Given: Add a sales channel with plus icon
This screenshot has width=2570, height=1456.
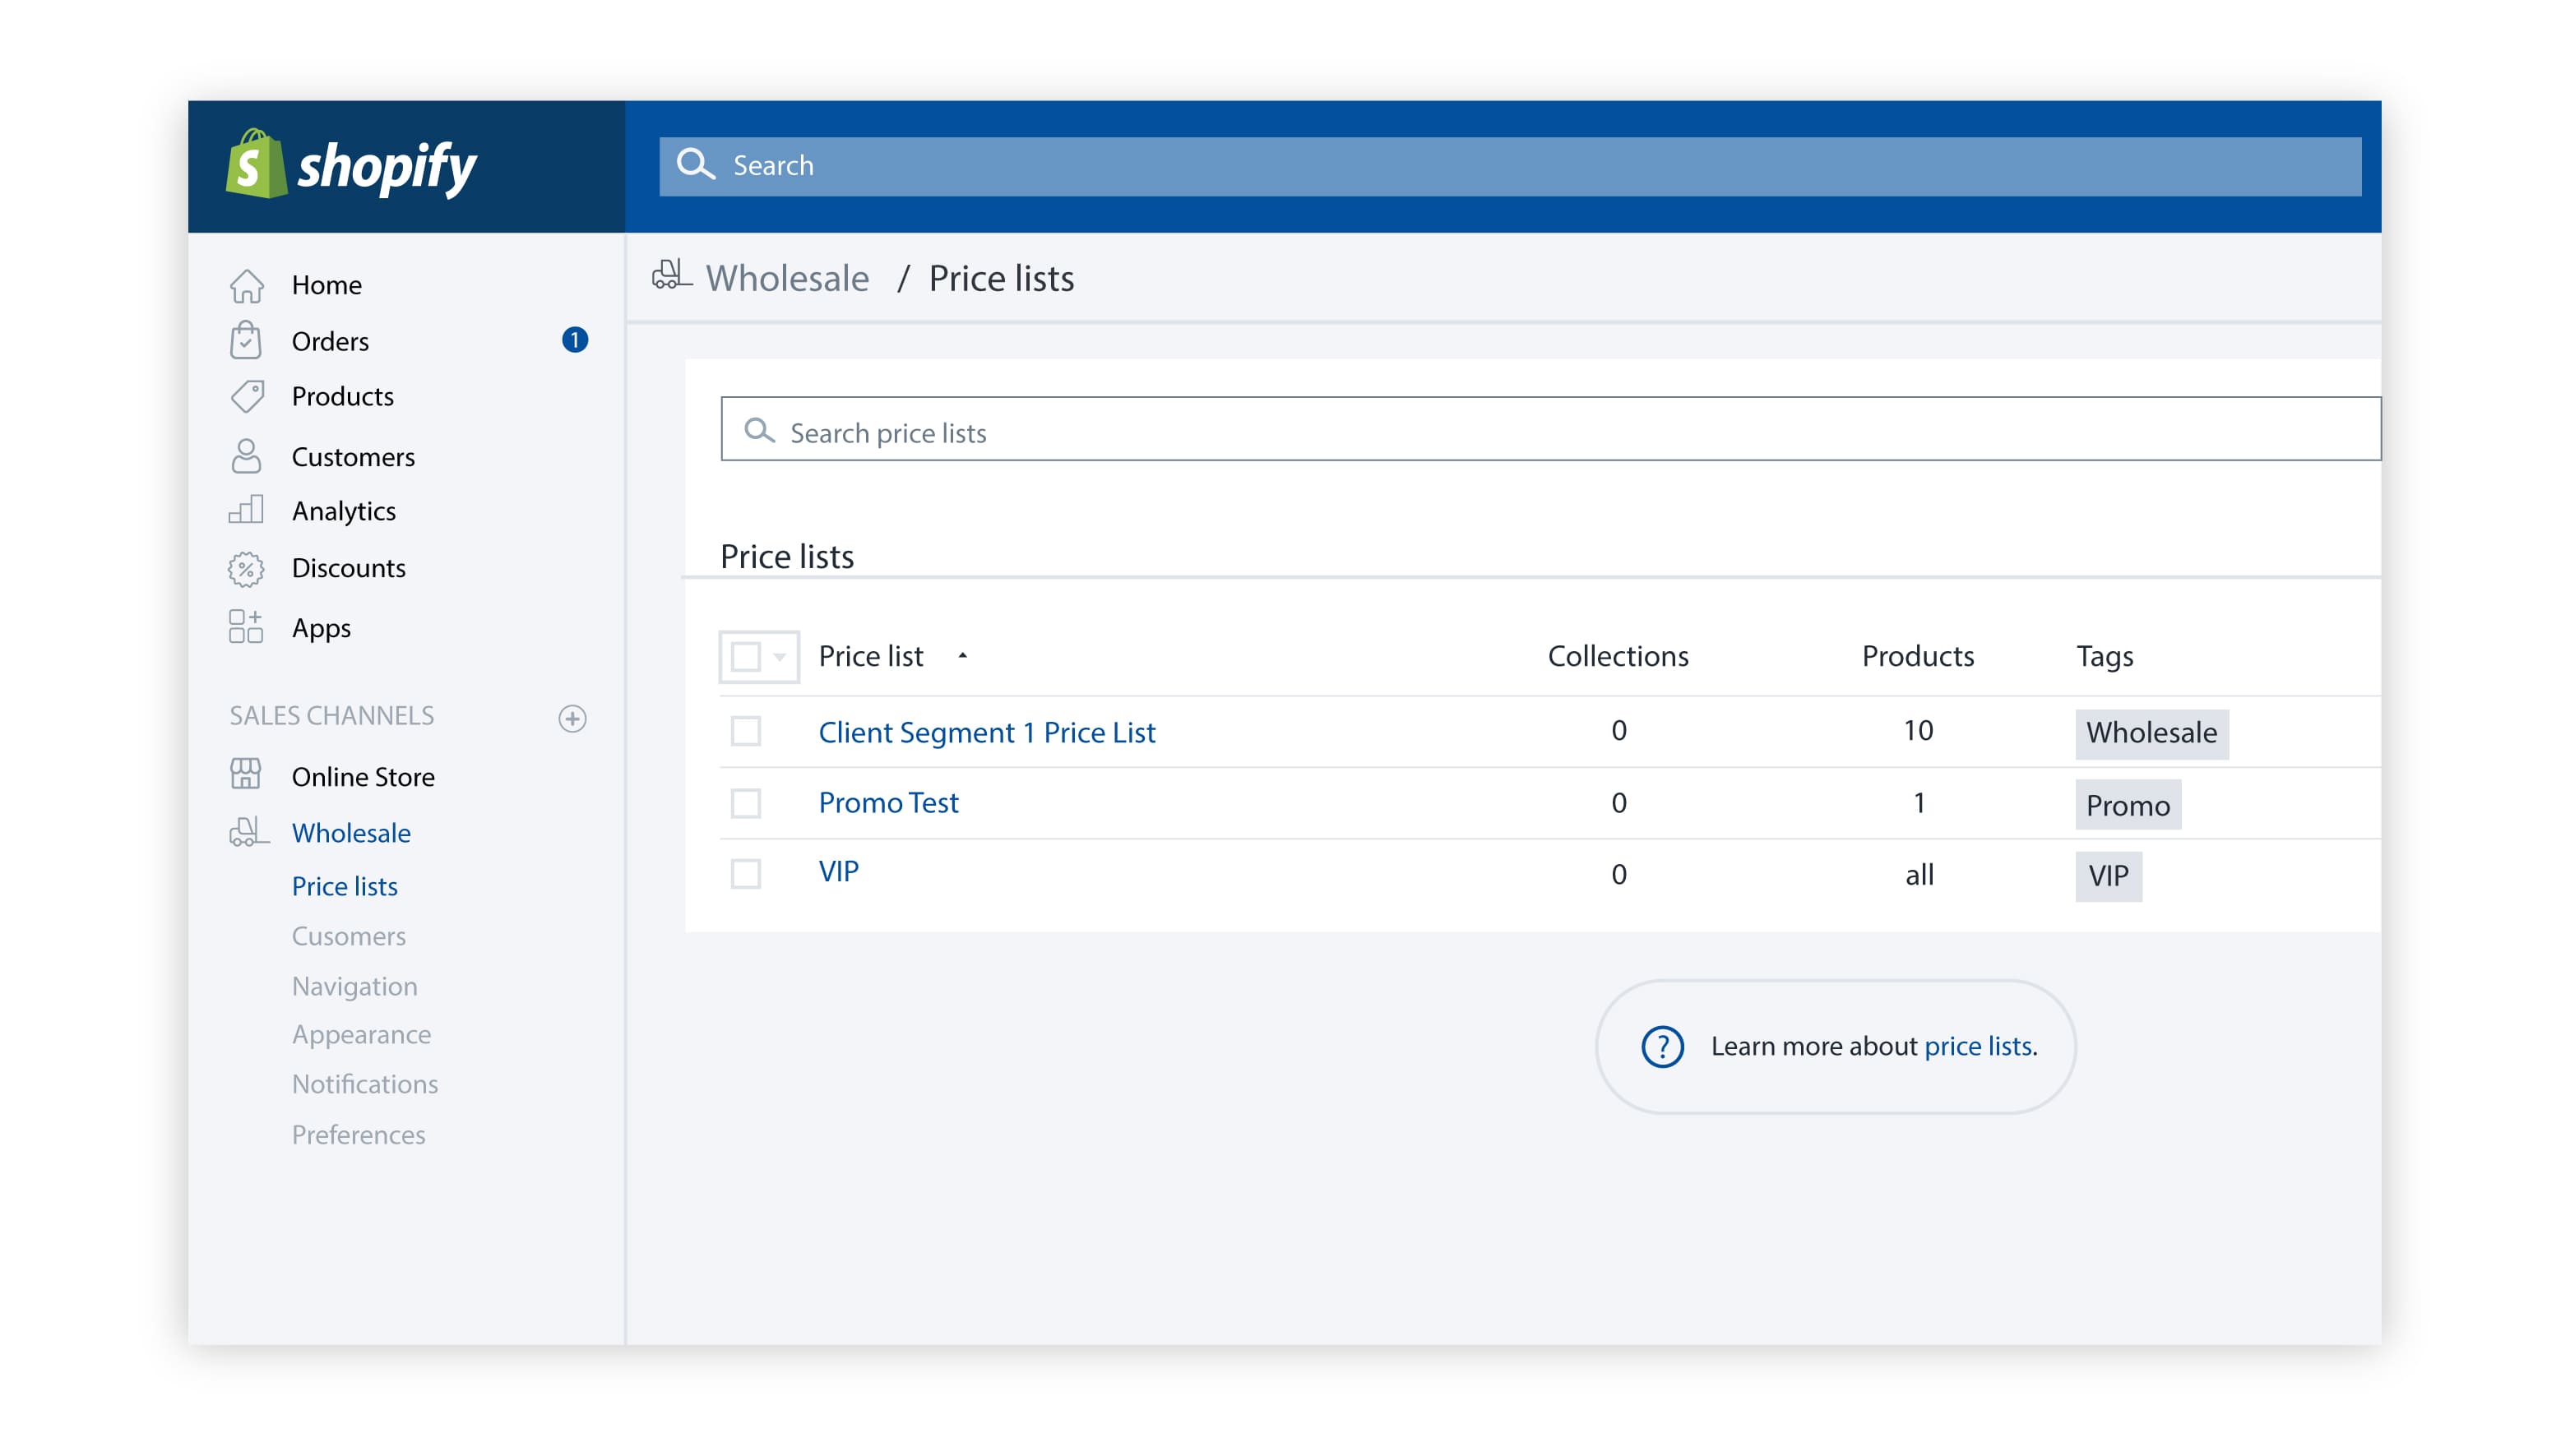Looking at the screenshot, I should [572, 718].
